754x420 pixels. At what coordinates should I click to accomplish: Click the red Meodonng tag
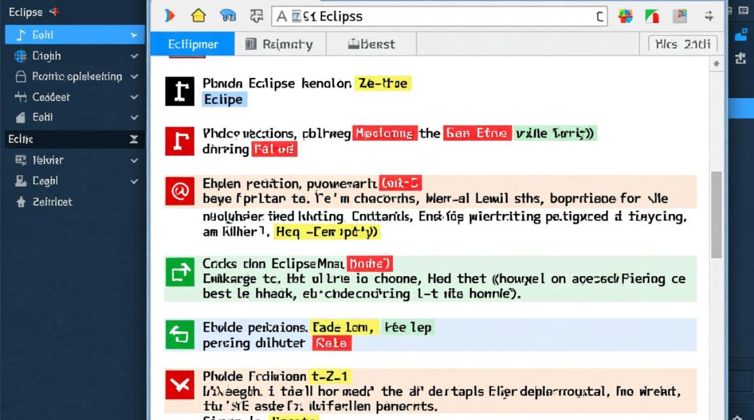tap(385, 133)
